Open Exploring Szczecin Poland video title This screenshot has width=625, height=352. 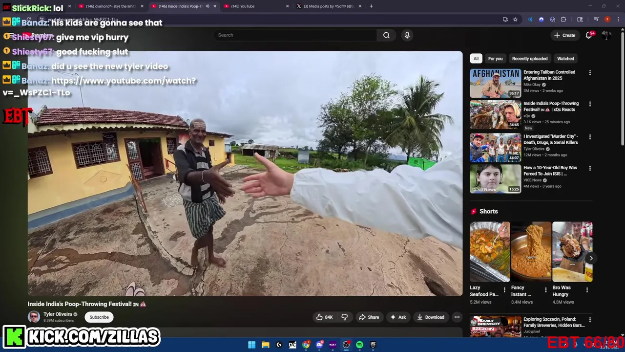pos(554,322)
